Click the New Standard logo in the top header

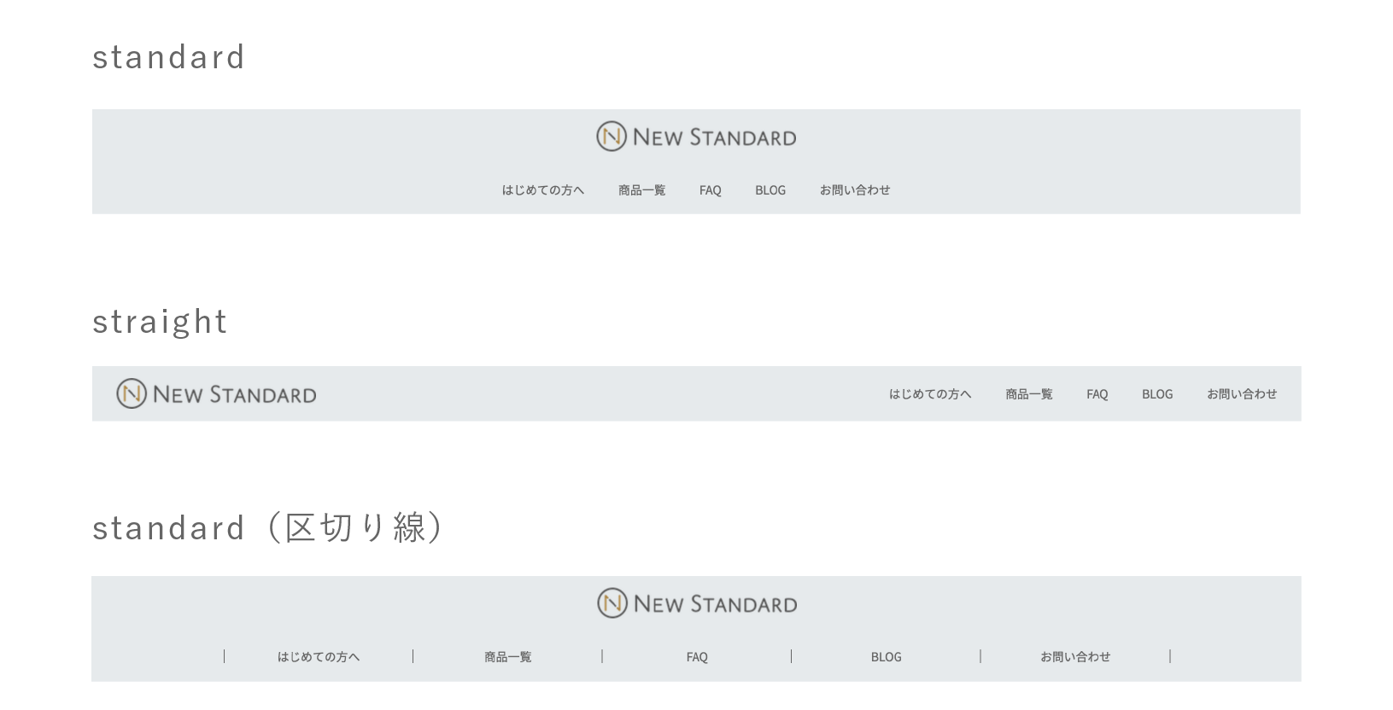[696, 137]
